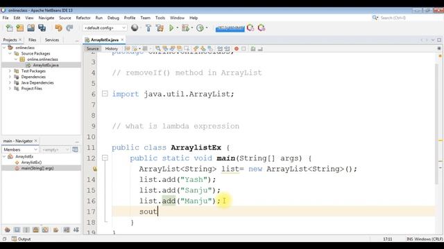Screen dimensions: 444x249
Task: Switch to the Files tab
Action: (x=33, y=40)
